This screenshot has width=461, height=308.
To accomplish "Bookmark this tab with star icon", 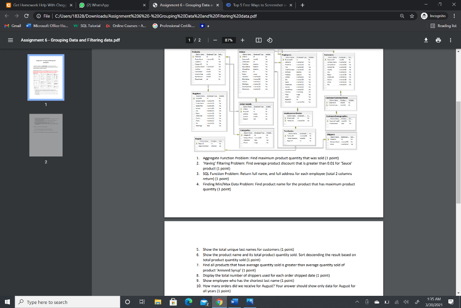I will [x=412, y=16].
